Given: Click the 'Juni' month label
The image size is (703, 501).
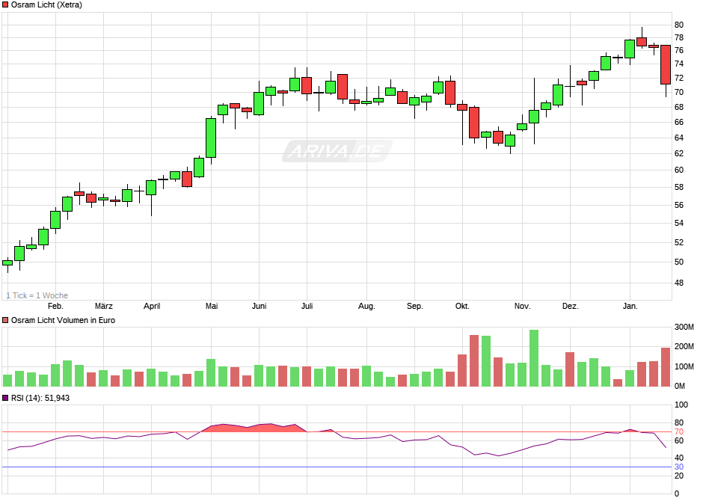Looking at the screenshot, I should click(260, 306).
